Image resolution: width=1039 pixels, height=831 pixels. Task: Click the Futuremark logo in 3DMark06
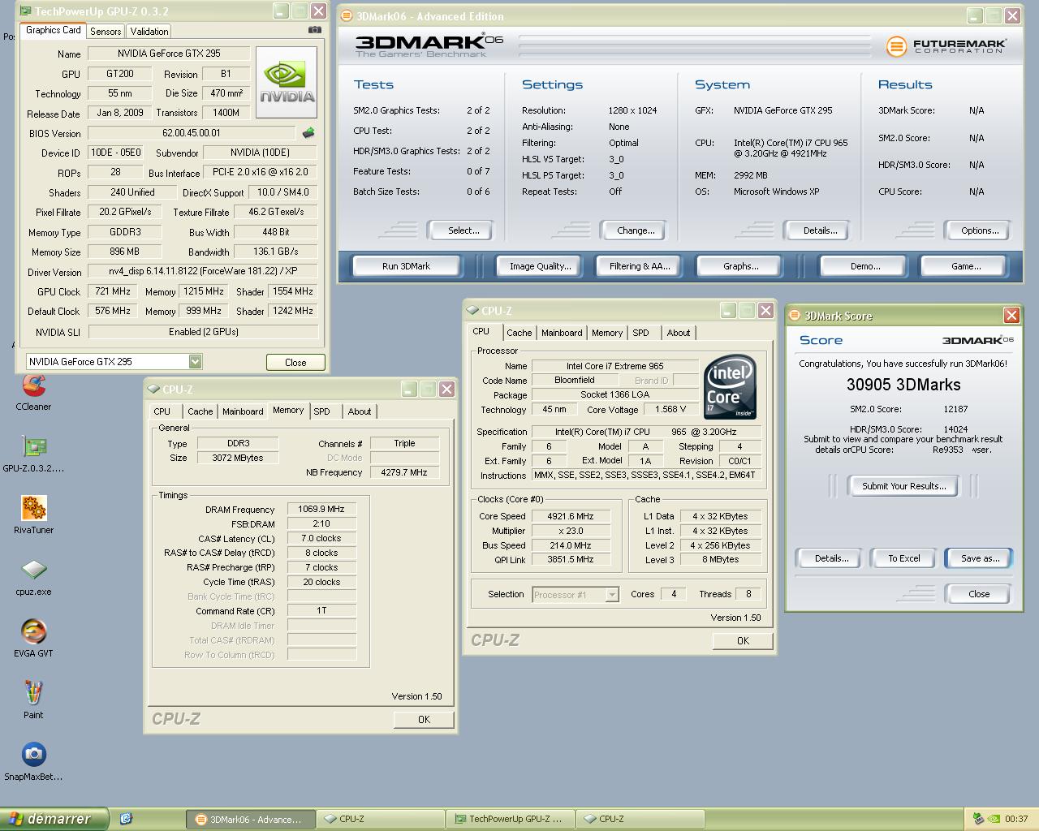pyautogui.click(x=946, y=46)
